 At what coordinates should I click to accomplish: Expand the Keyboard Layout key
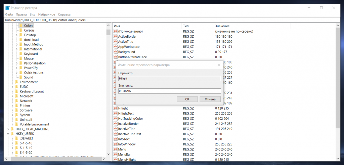(12, 91)
